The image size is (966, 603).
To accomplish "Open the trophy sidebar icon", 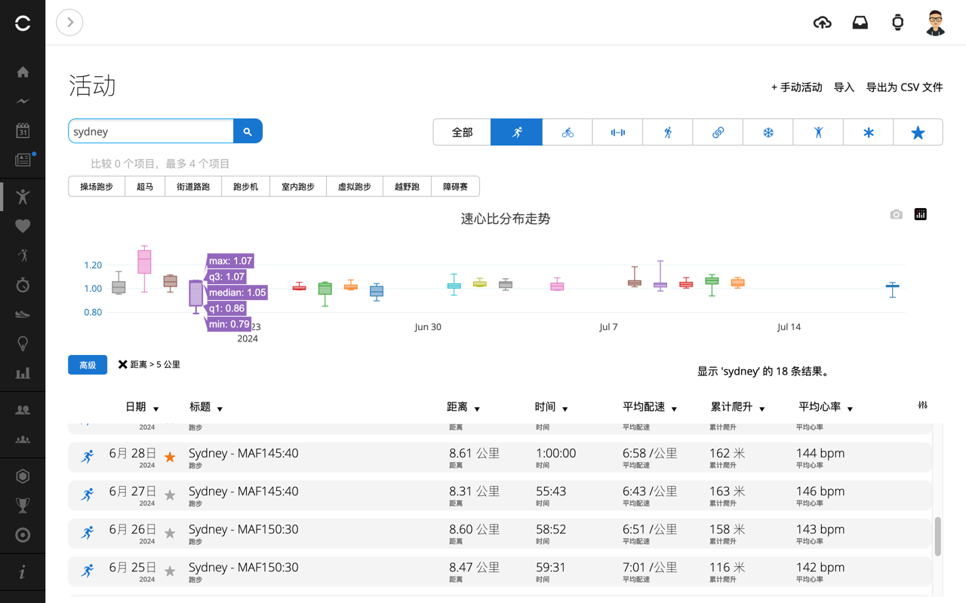I will tap(23, 505).
